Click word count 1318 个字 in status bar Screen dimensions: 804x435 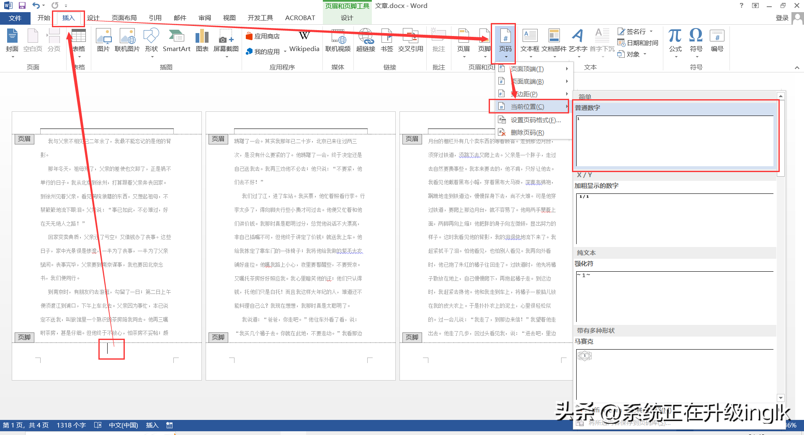71,425
